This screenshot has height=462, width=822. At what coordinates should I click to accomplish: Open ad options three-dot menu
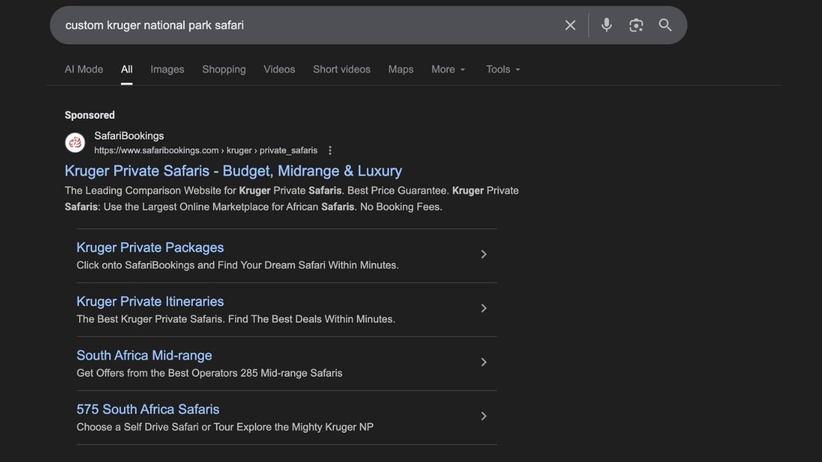(x=330, y=151)
